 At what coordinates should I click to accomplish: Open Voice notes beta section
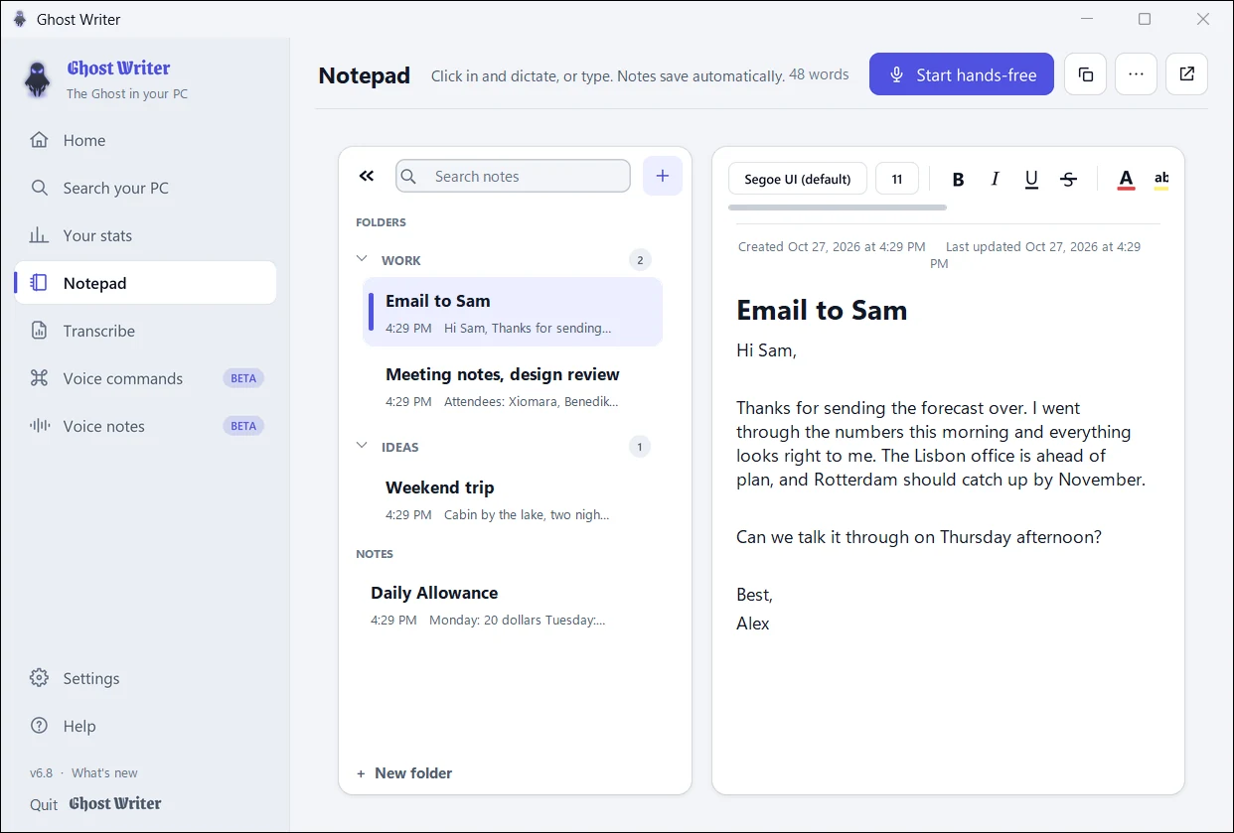[x=145, y=426]
